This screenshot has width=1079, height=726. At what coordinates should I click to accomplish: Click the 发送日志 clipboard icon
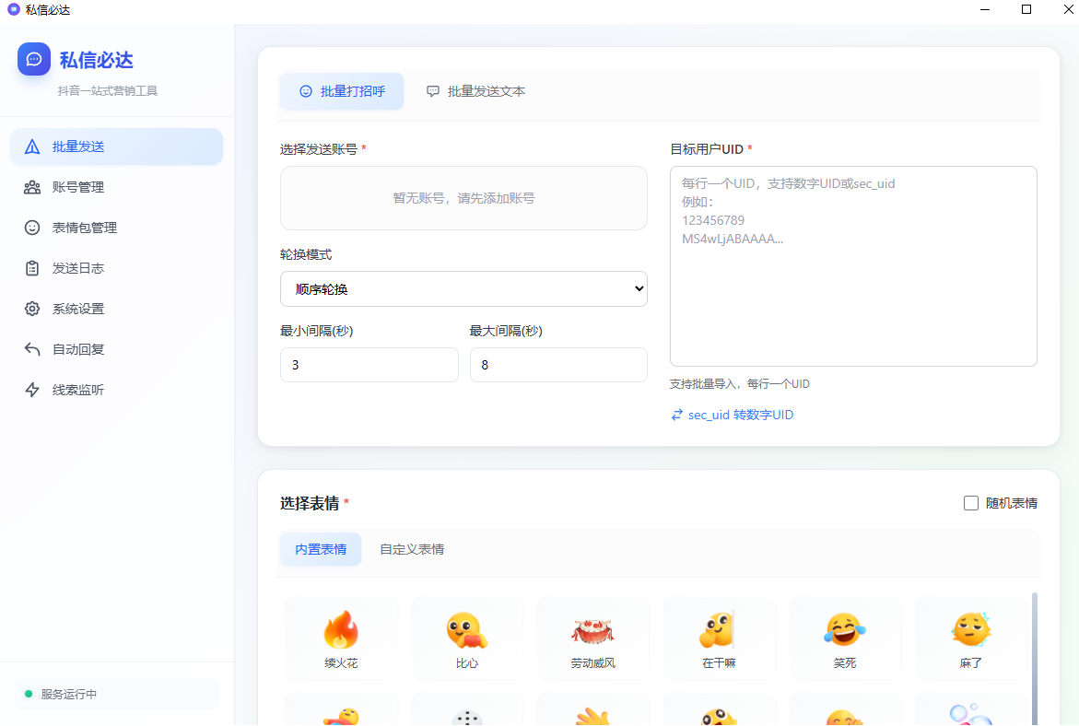tap(32, 268)
